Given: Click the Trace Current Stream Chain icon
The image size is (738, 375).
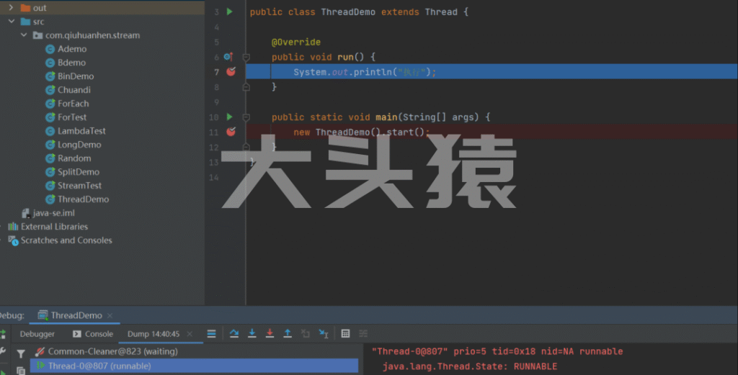Looking at the screenshot, I should click(363, 334).
